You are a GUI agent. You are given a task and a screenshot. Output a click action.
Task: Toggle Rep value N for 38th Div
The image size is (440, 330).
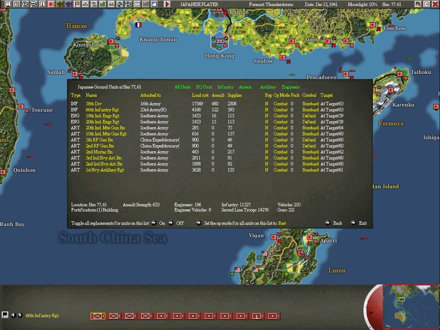click(x=266, y=104)
